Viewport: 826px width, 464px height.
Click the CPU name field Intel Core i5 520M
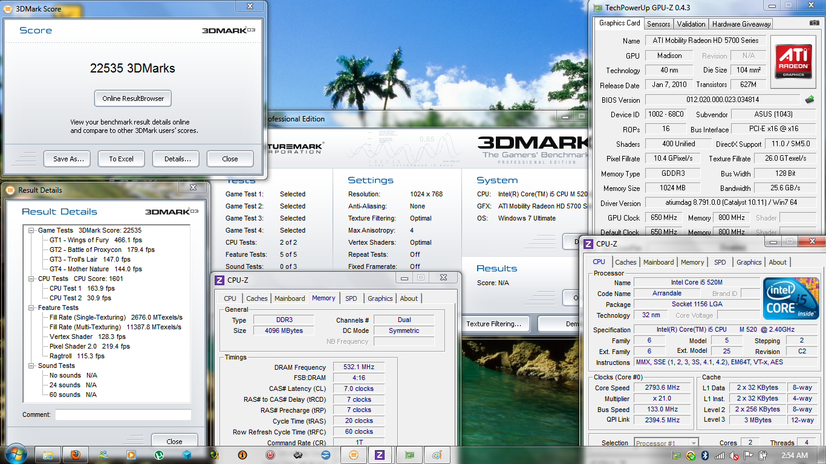697,282
